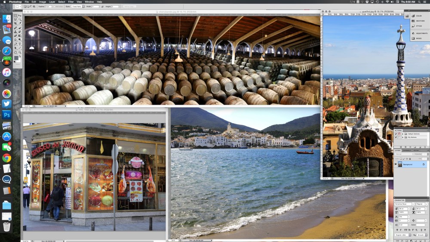Open the layer blend mode dropdown

405,154
